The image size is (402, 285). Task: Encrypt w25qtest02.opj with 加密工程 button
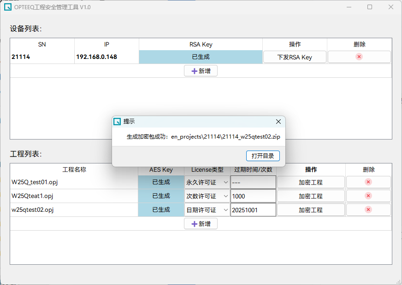311,210
